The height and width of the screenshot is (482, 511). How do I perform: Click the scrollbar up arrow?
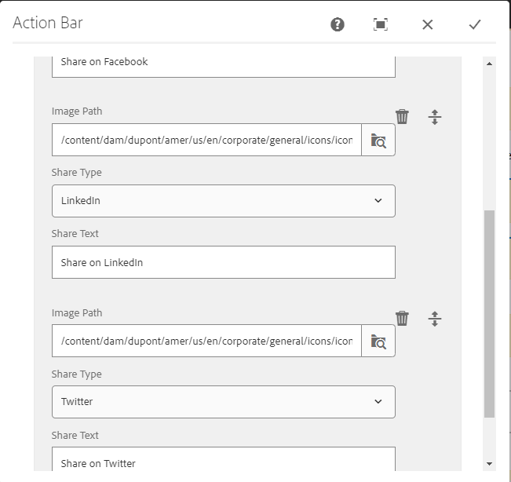click(x=490, y=63)
